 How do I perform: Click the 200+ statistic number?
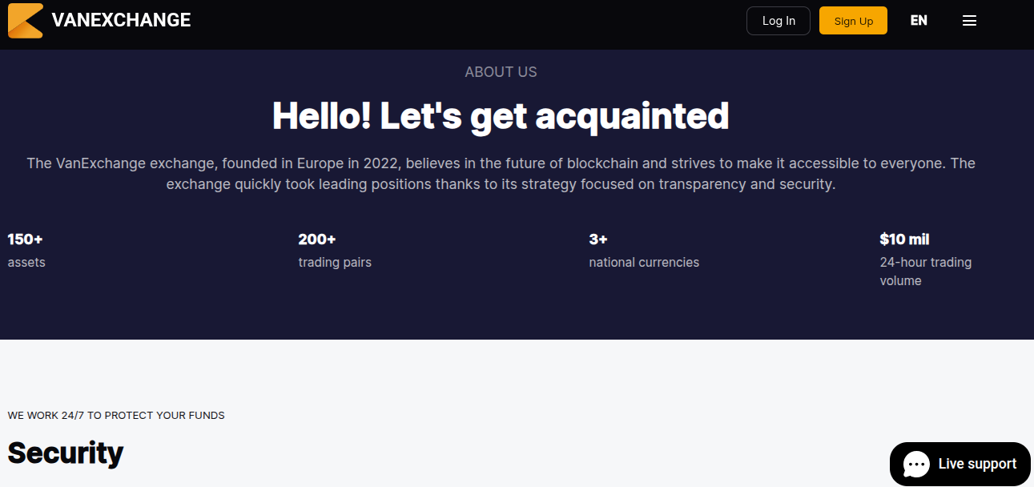pos(317,239)
